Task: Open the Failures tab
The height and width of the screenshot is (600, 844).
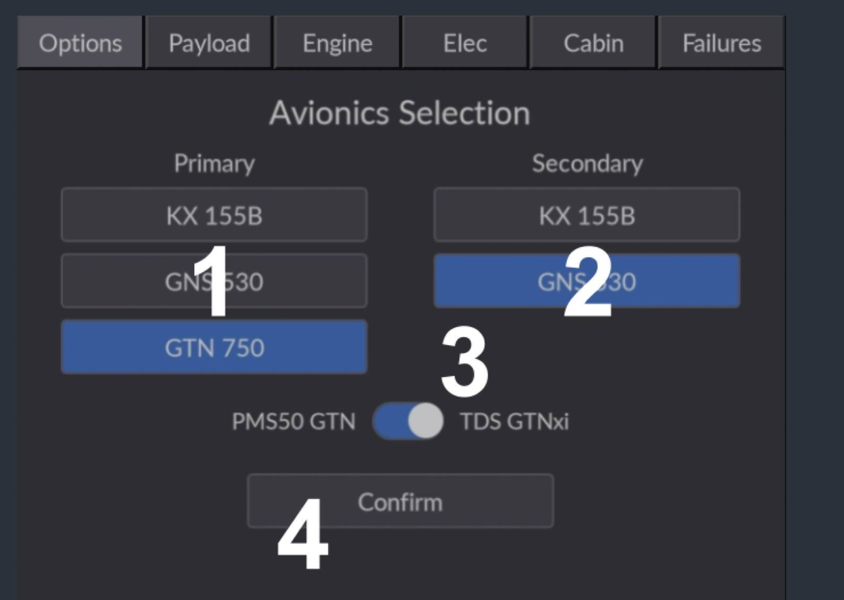Action: 721,43
